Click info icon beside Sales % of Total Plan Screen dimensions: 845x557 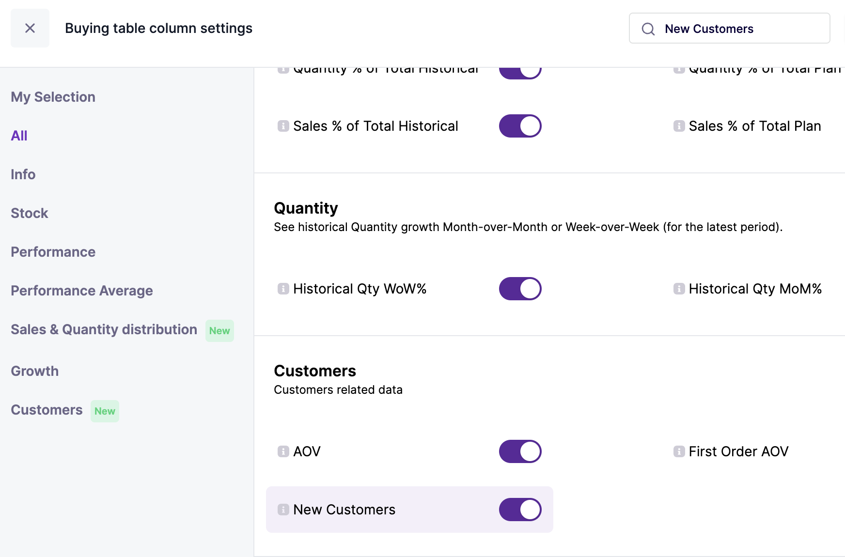679,126
